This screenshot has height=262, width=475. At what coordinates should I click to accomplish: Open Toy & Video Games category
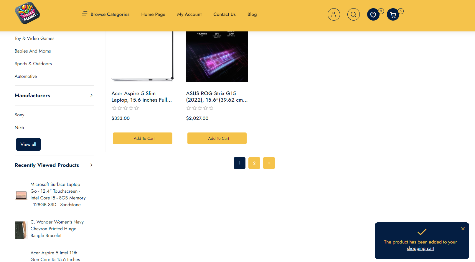tap(34, 38)
